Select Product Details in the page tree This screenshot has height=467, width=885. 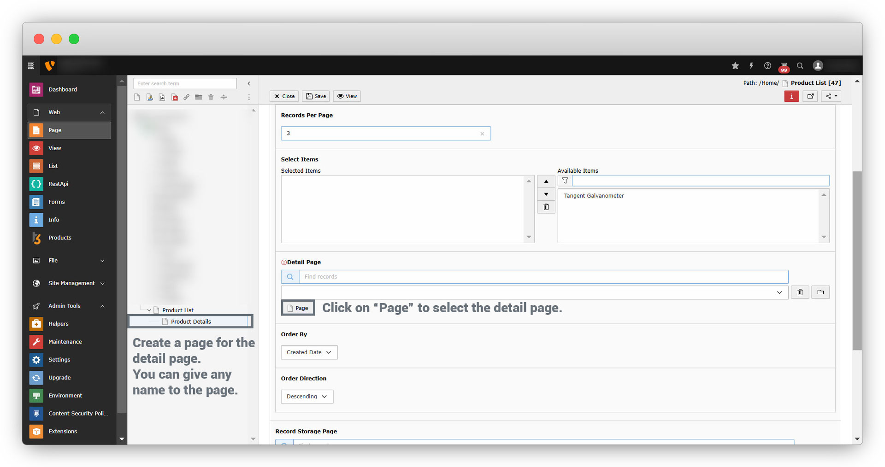pyautogui.click(x=191, y=321)
